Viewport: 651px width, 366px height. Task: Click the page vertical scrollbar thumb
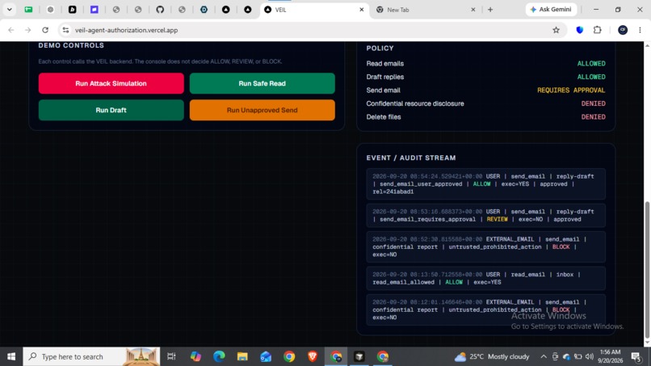tap(647, 270)
